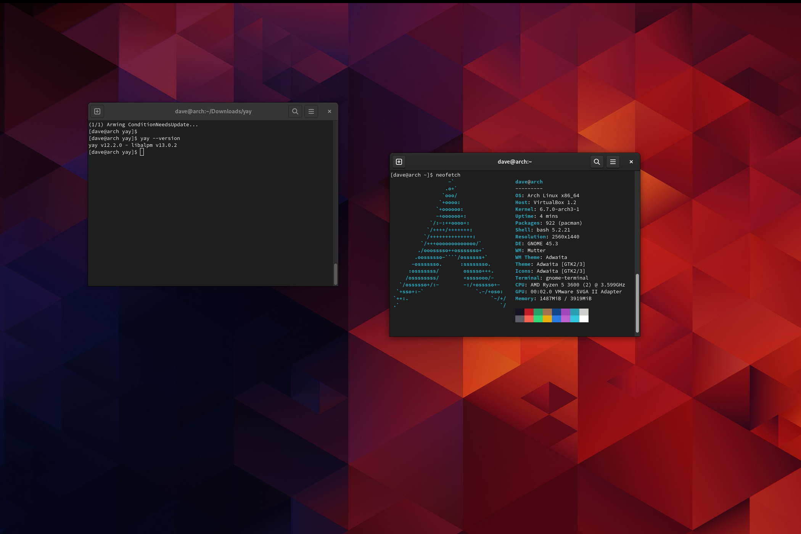The image size is (801, 534).
Task: Click the yay --version command text
Action: pos(160,138)
